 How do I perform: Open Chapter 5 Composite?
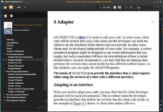[x=16, y=66]
